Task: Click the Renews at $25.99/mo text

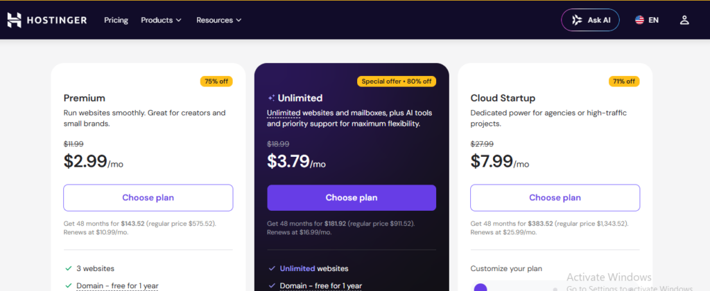Action: 503,232
